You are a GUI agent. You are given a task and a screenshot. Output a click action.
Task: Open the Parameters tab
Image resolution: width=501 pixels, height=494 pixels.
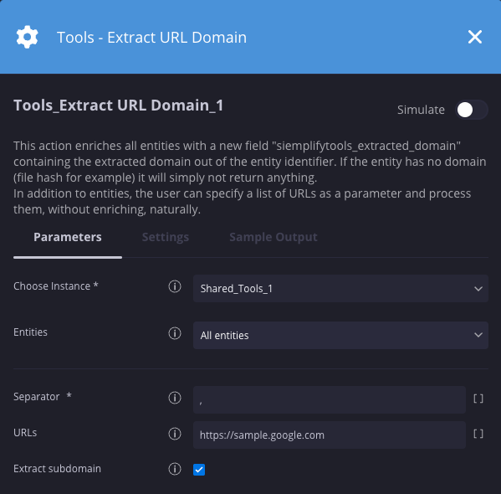68,237
